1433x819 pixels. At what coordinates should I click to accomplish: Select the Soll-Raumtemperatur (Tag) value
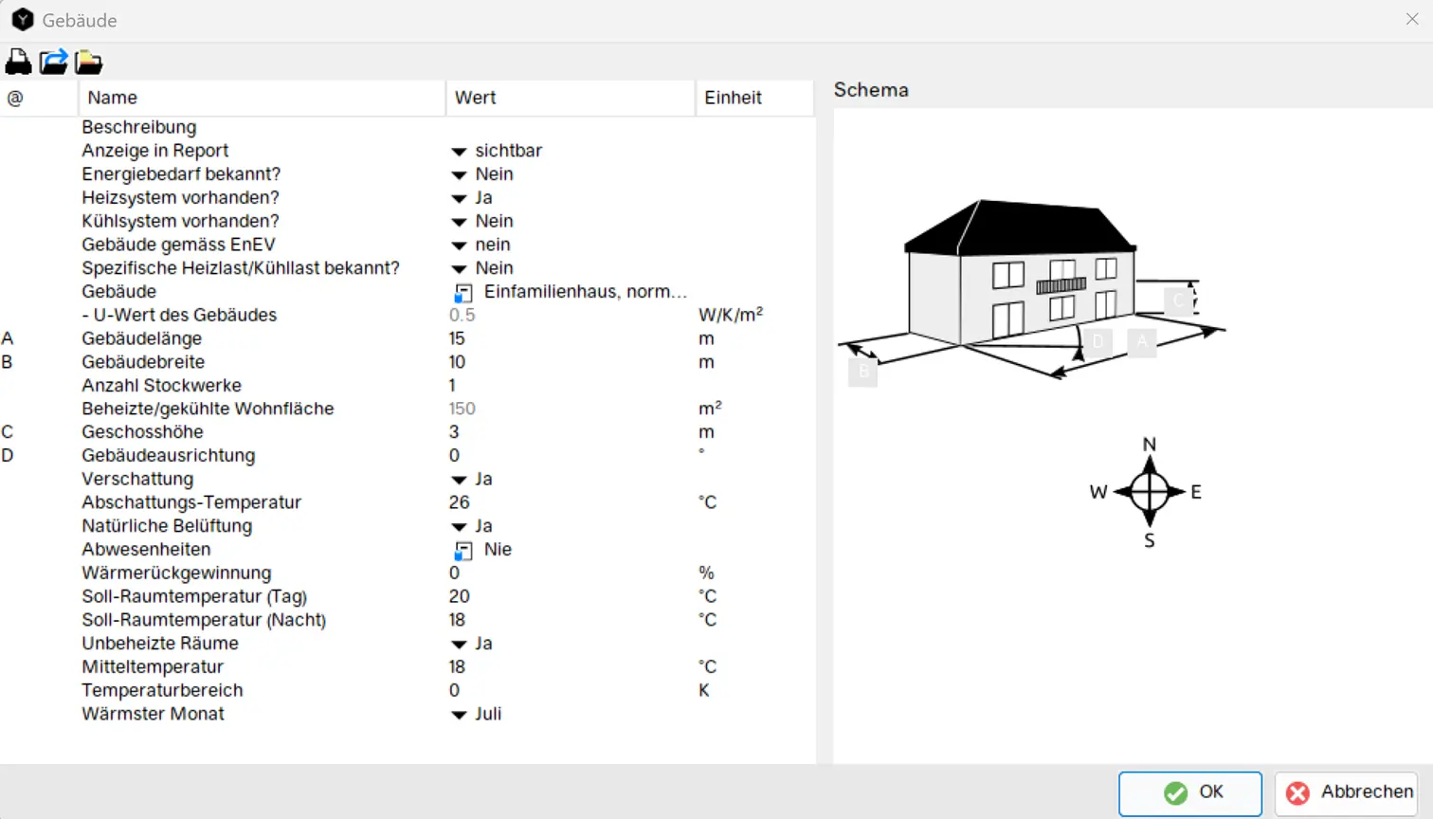point(460,597)
